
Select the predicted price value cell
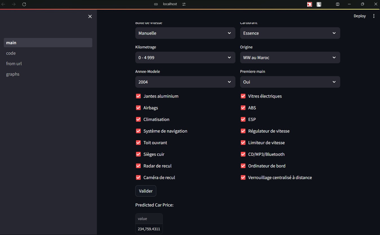149,229
